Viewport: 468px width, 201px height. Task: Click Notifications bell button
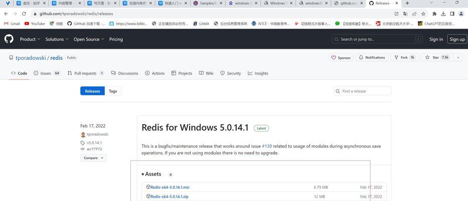pos(372,57)
